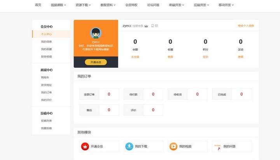
Task: Click the crown VIP icon beside zyecc username
Action: click(x=146, y=26)
